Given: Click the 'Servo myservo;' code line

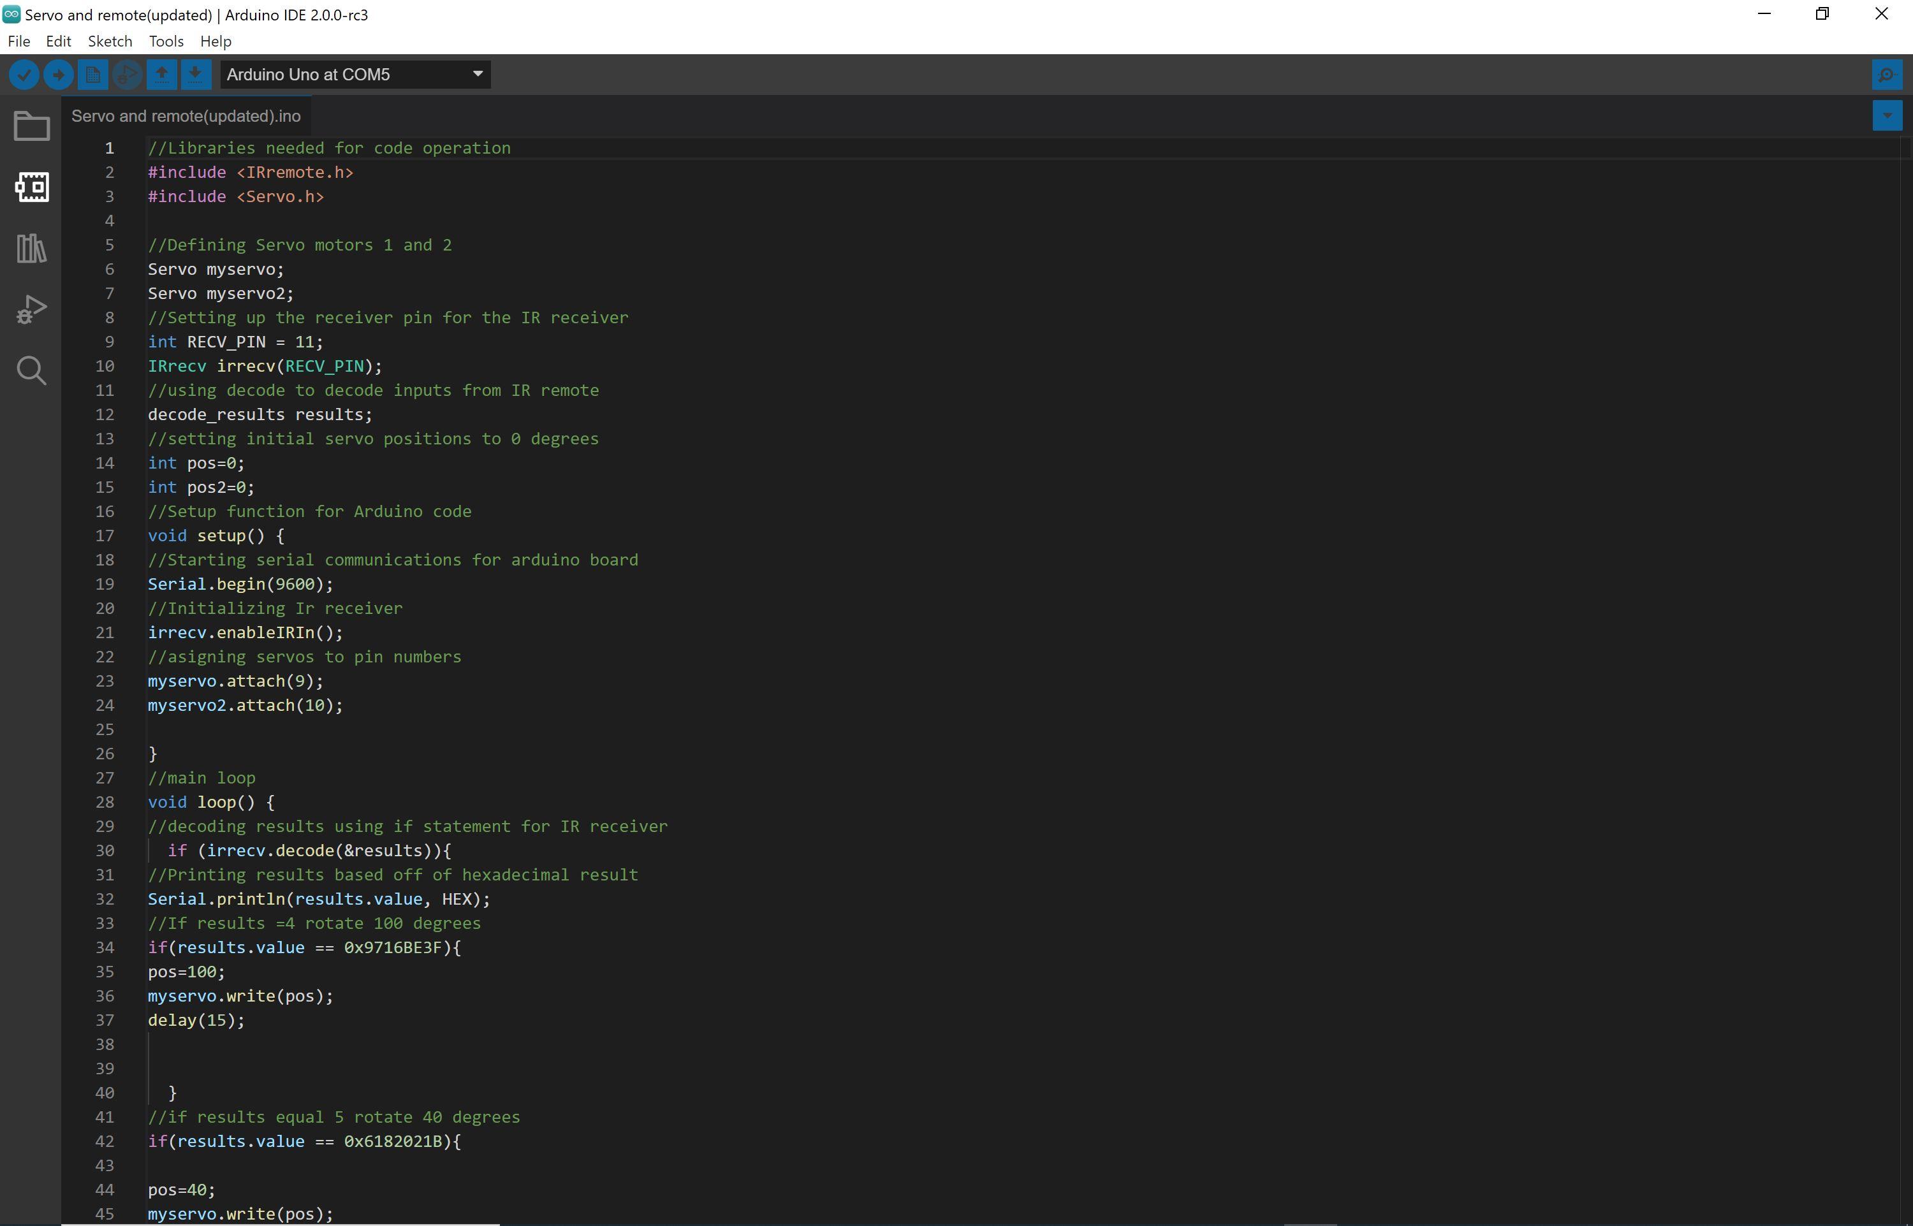Looking at the screenshot, I should click(216, 269).
